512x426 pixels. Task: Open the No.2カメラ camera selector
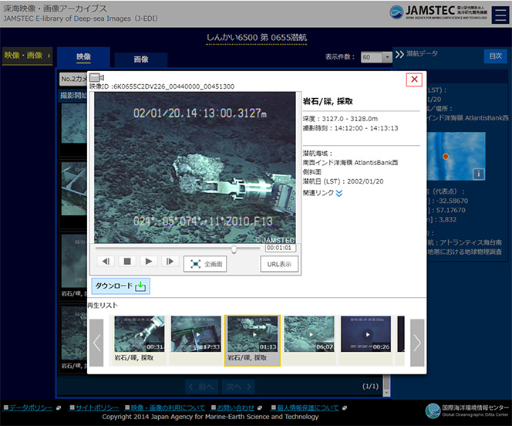pos(74,79)
